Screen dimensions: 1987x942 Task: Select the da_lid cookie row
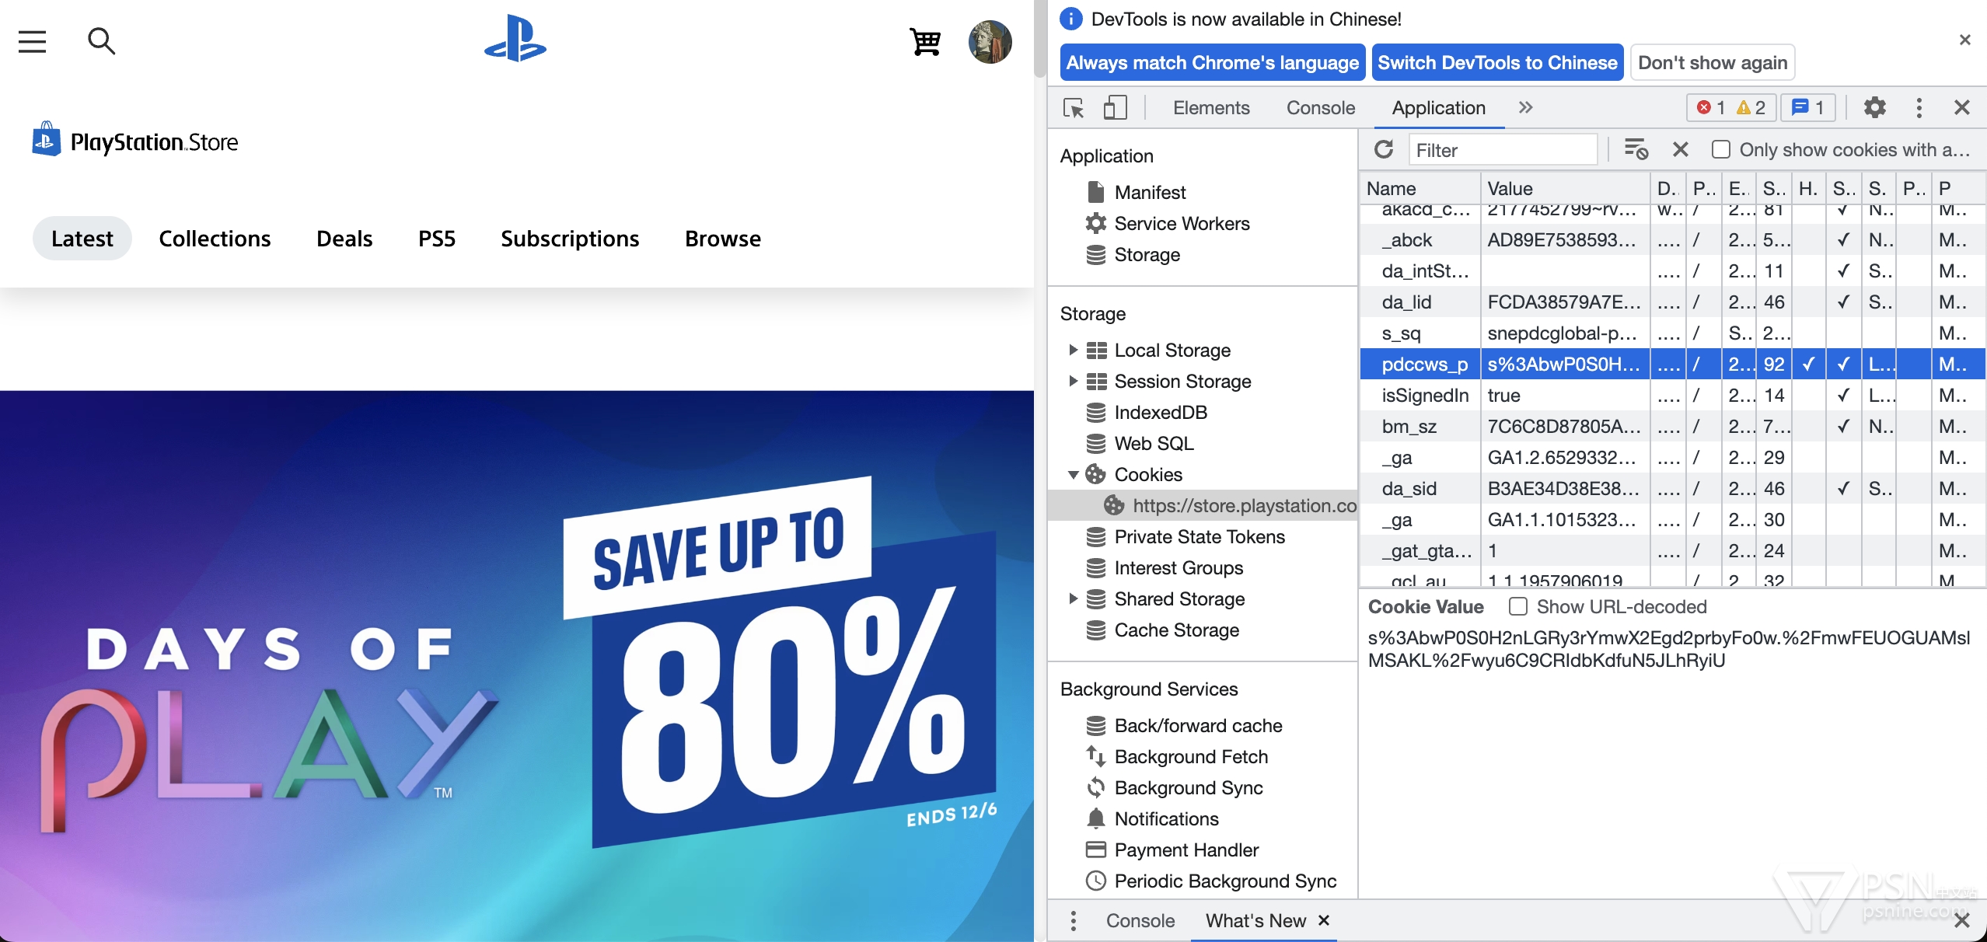(1672, 302)
